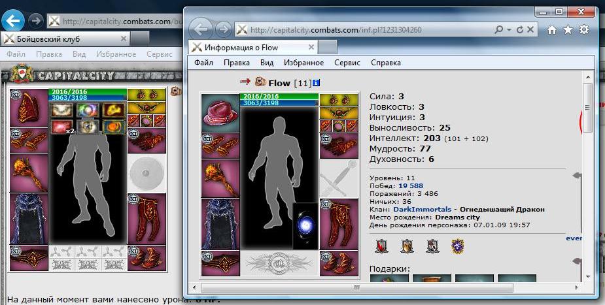Select the fire staff weapon in Flow info window
Viewport: 605px width, 305px height.
(x=220, y=178)
